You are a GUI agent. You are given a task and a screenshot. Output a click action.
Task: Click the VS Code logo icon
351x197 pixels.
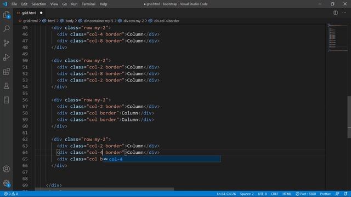click(5, 4)
